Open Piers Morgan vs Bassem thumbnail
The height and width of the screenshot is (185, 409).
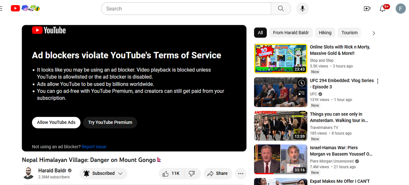click(281, 159)
